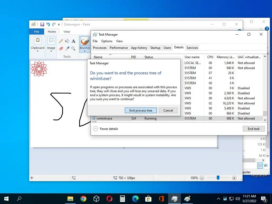The image size is (272, 204).
Task: Open Task Manager's View menu
Action: pos(119,41)
